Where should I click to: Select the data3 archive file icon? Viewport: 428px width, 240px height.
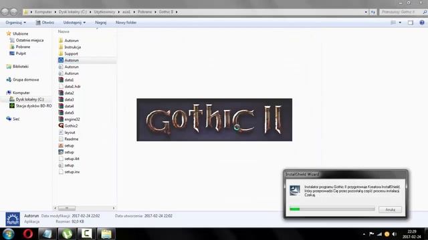pyautogui.click(x=61, y=99)
